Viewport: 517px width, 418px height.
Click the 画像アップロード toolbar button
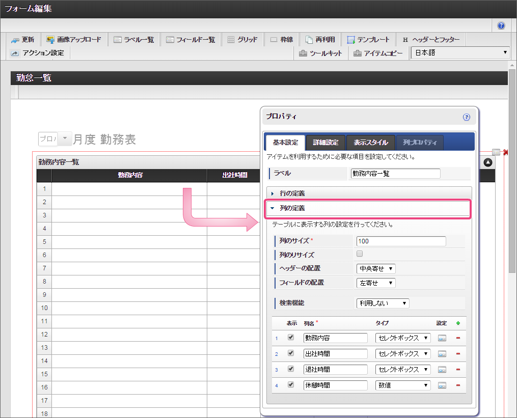pyautogui.click(x=74, y=40)
